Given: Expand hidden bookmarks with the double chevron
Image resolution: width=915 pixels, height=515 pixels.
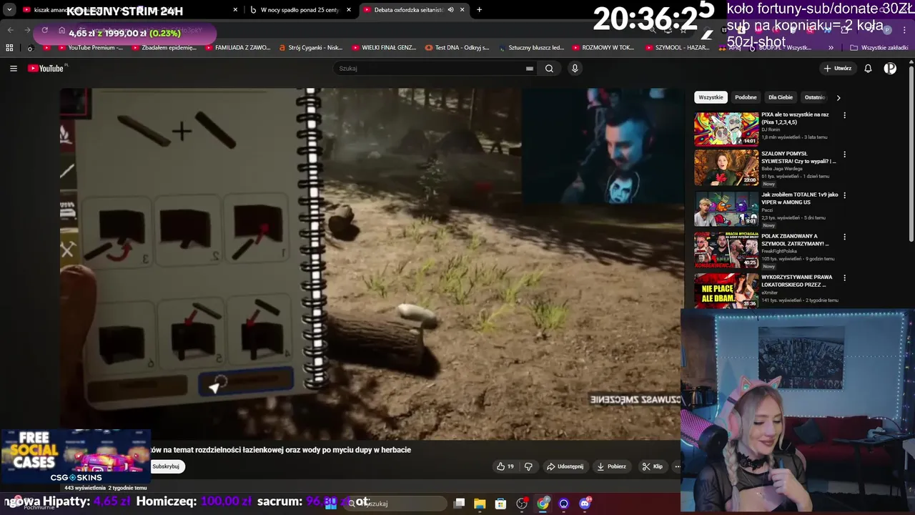Looking at the screenshot, I should tap(831, 48).
